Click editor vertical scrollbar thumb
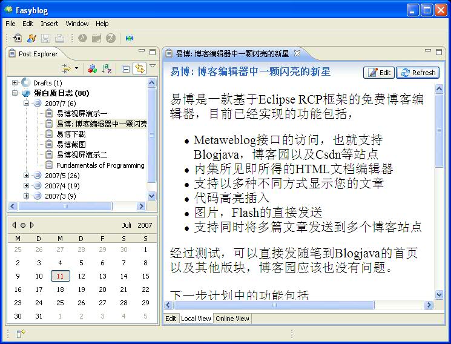Screen dimensions: 451x344 (439, 131)
